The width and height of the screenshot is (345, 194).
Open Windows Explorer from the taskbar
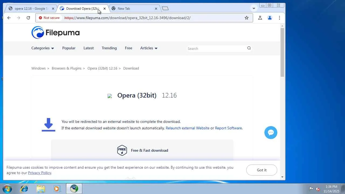point(41,189)
